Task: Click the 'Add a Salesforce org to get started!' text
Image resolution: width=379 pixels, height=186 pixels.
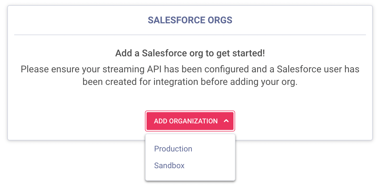Action: (x=190, y=53)
